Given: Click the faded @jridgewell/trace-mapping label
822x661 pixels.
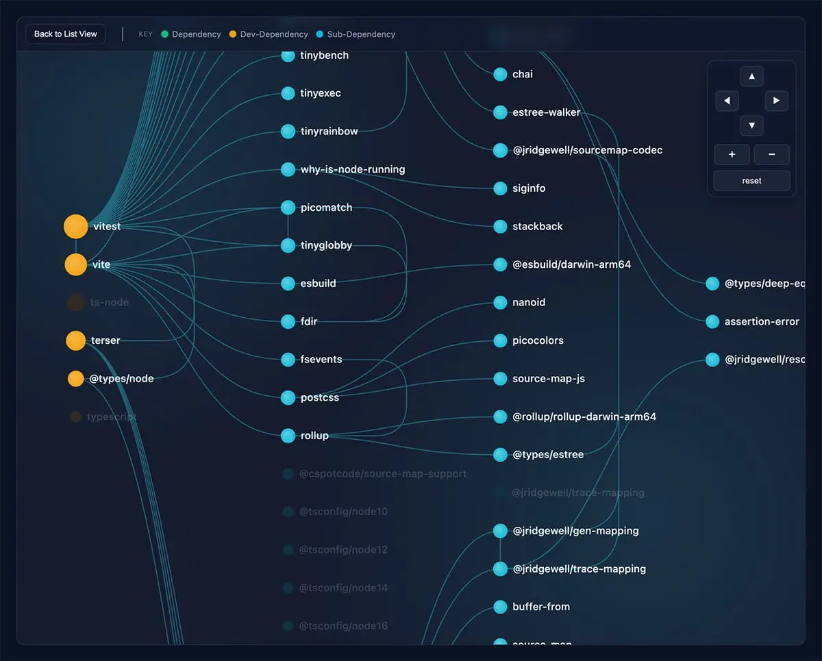Looking at the screenshot, I should click(578, 492).
